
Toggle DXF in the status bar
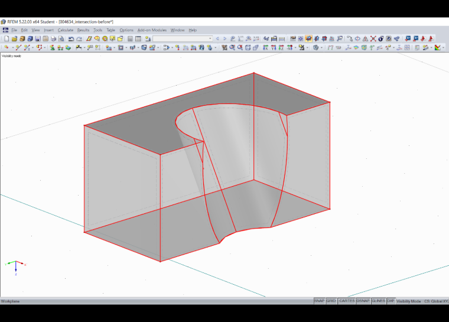click(x=391, y=301)
